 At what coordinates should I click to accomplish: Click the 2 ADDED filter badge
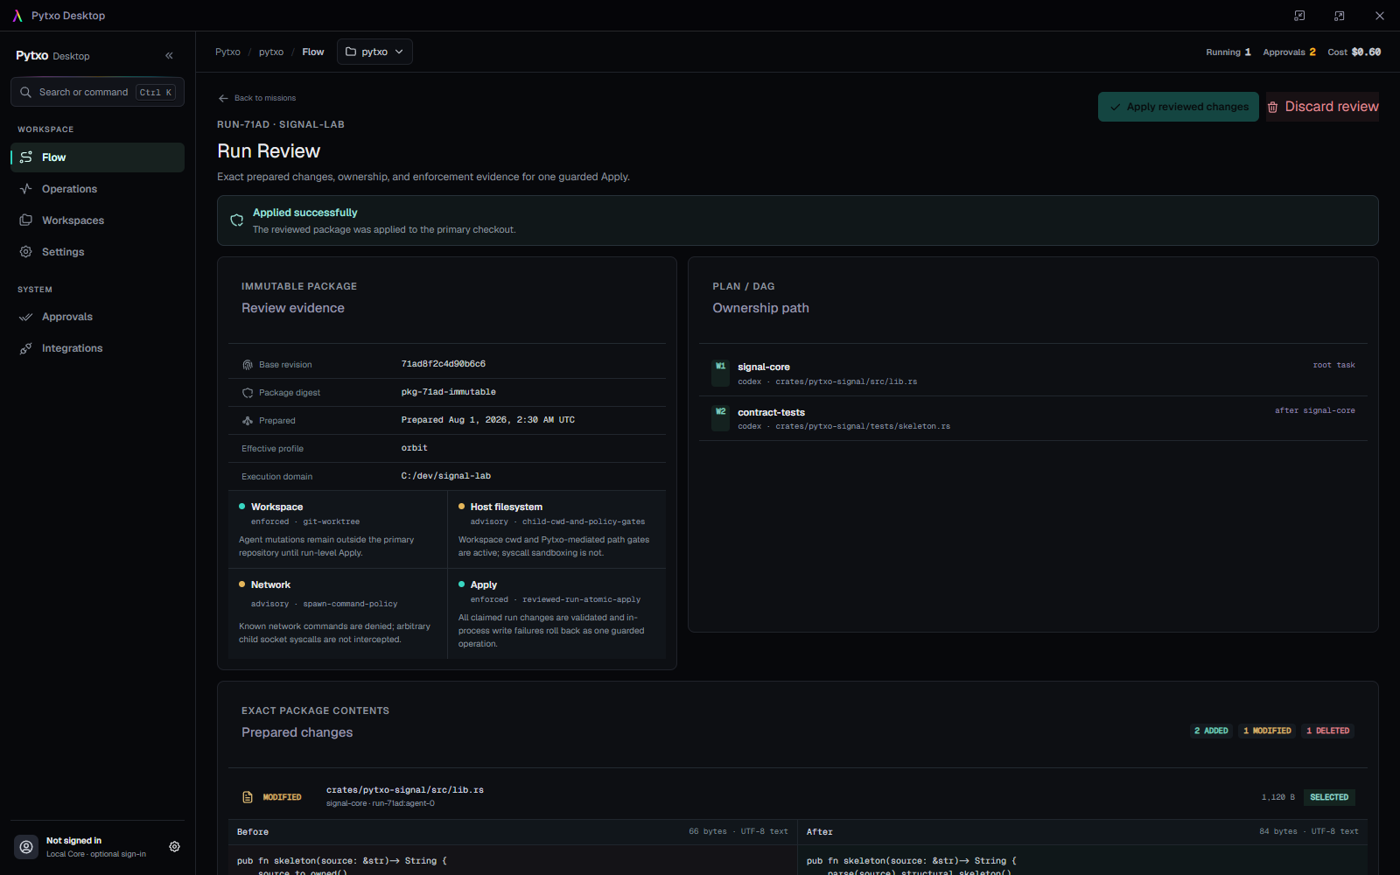click(x=1211, y=731)
